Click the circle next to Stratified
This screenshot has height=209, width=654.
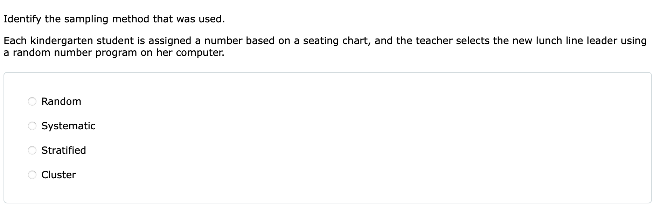(x=33, y=151)
